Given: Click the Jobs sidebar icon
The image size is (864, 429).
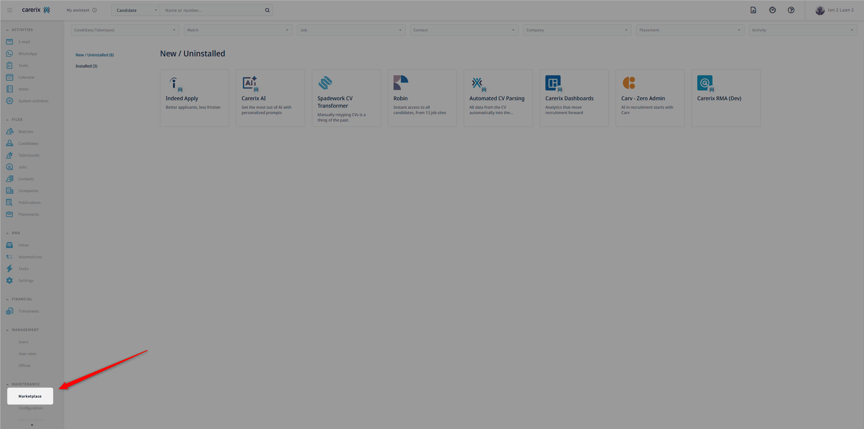Looking at the screenshot, I should (9, 167).
